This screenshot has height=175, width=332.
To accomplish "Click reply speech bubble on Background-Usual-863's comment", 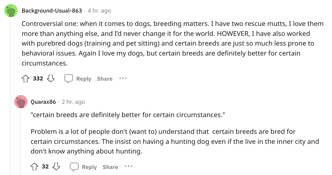I will pyautogui.click(x=69, y=79).
